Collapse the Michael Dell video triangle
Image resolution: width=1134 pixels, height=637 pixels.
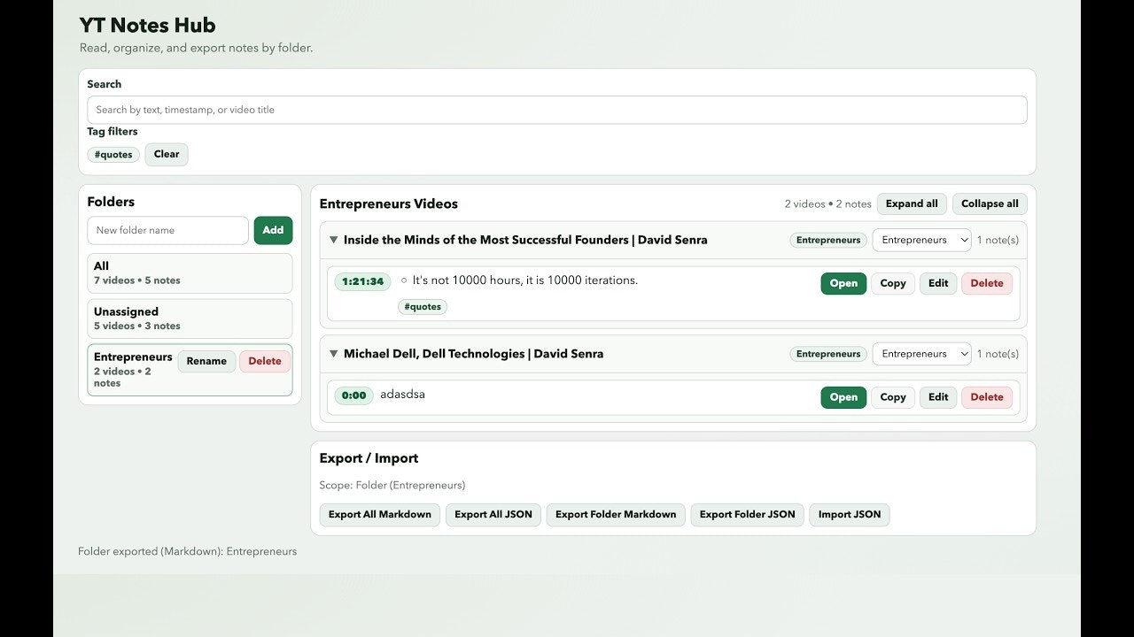(334, 354)
